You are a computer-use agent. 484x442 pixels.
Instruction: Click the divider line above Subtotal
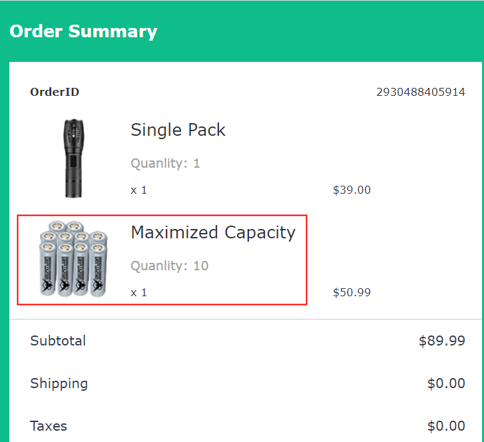point(245,320)
